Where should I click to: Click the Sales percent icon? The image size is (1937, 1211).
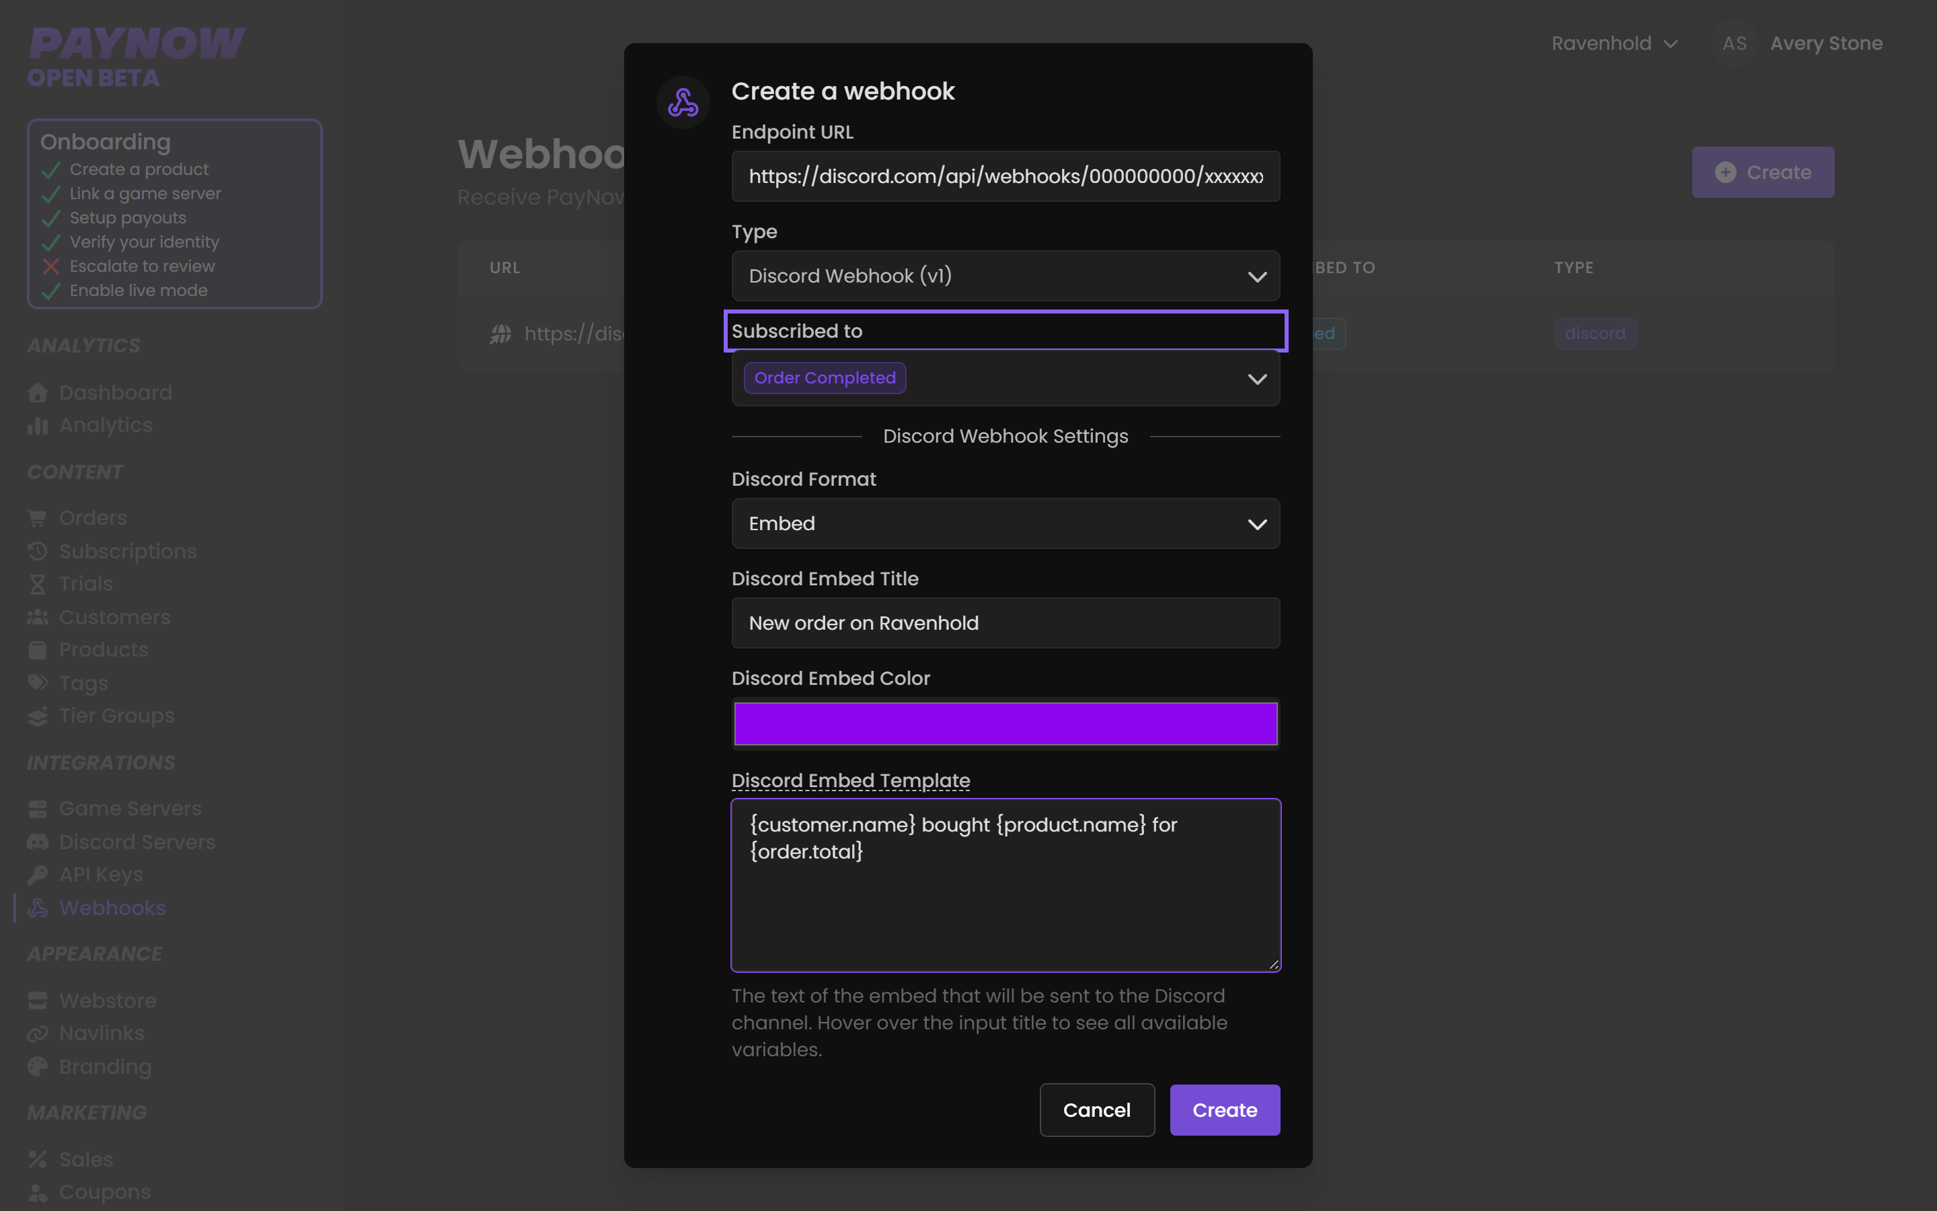(x=38, y=1160)
